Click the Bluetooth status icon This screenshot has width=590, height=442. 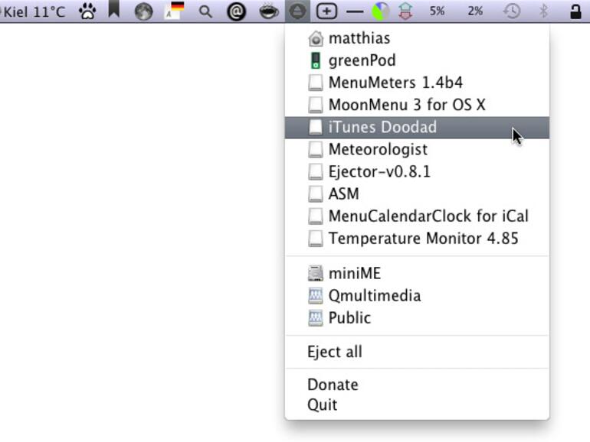coord(544,11)
